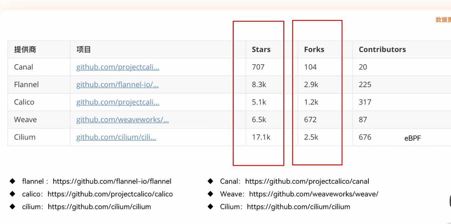Click the 项目 column header
The height and width of the screenshot is (224, 451).
point(84,50)
